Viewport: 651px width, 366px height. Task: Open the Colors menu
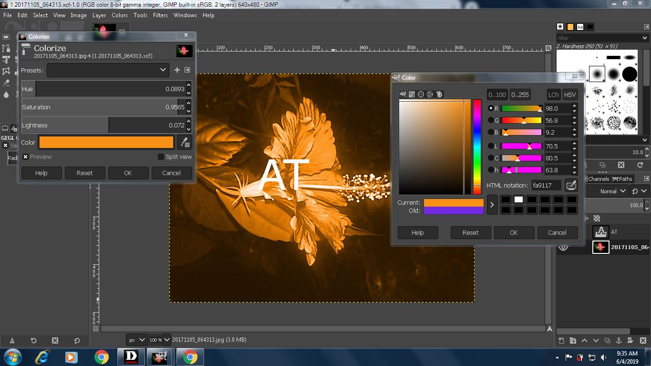point(120,15)
